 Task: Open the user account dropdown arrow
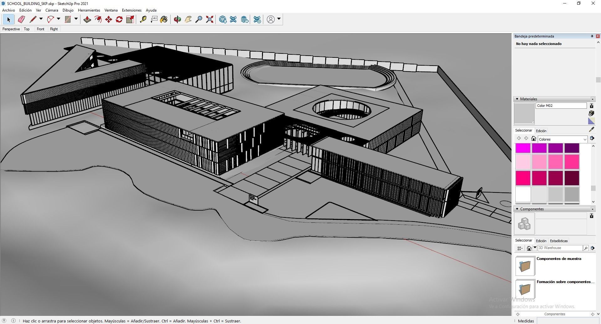(x=279, y=19)
